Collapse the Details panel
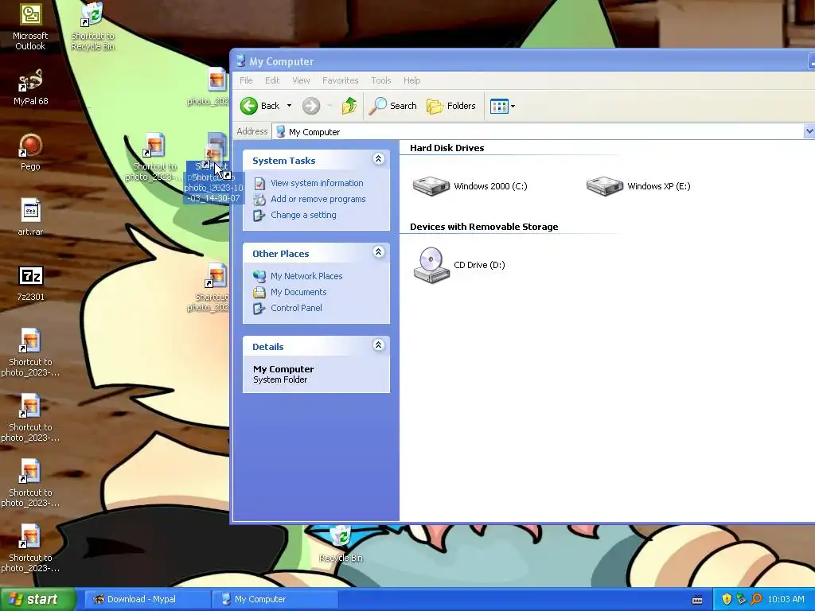The image size is (815, 611). (378, 345)
